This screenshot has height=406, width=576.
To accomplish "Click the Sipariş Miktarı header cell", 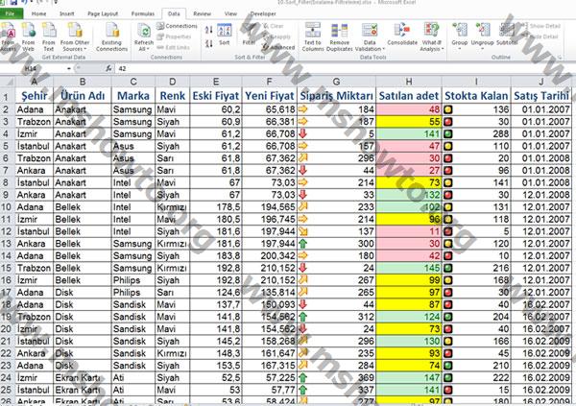I will (x=337, y=96).
